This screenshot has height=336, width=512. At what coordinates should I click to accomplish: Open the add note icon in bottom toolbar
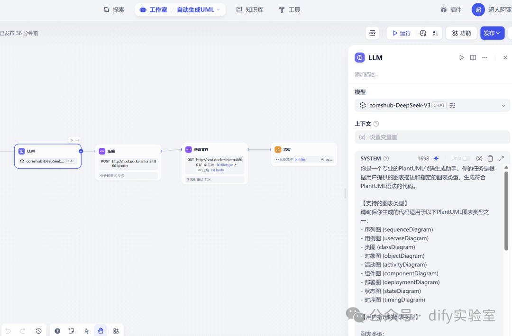tap(71, 331)
